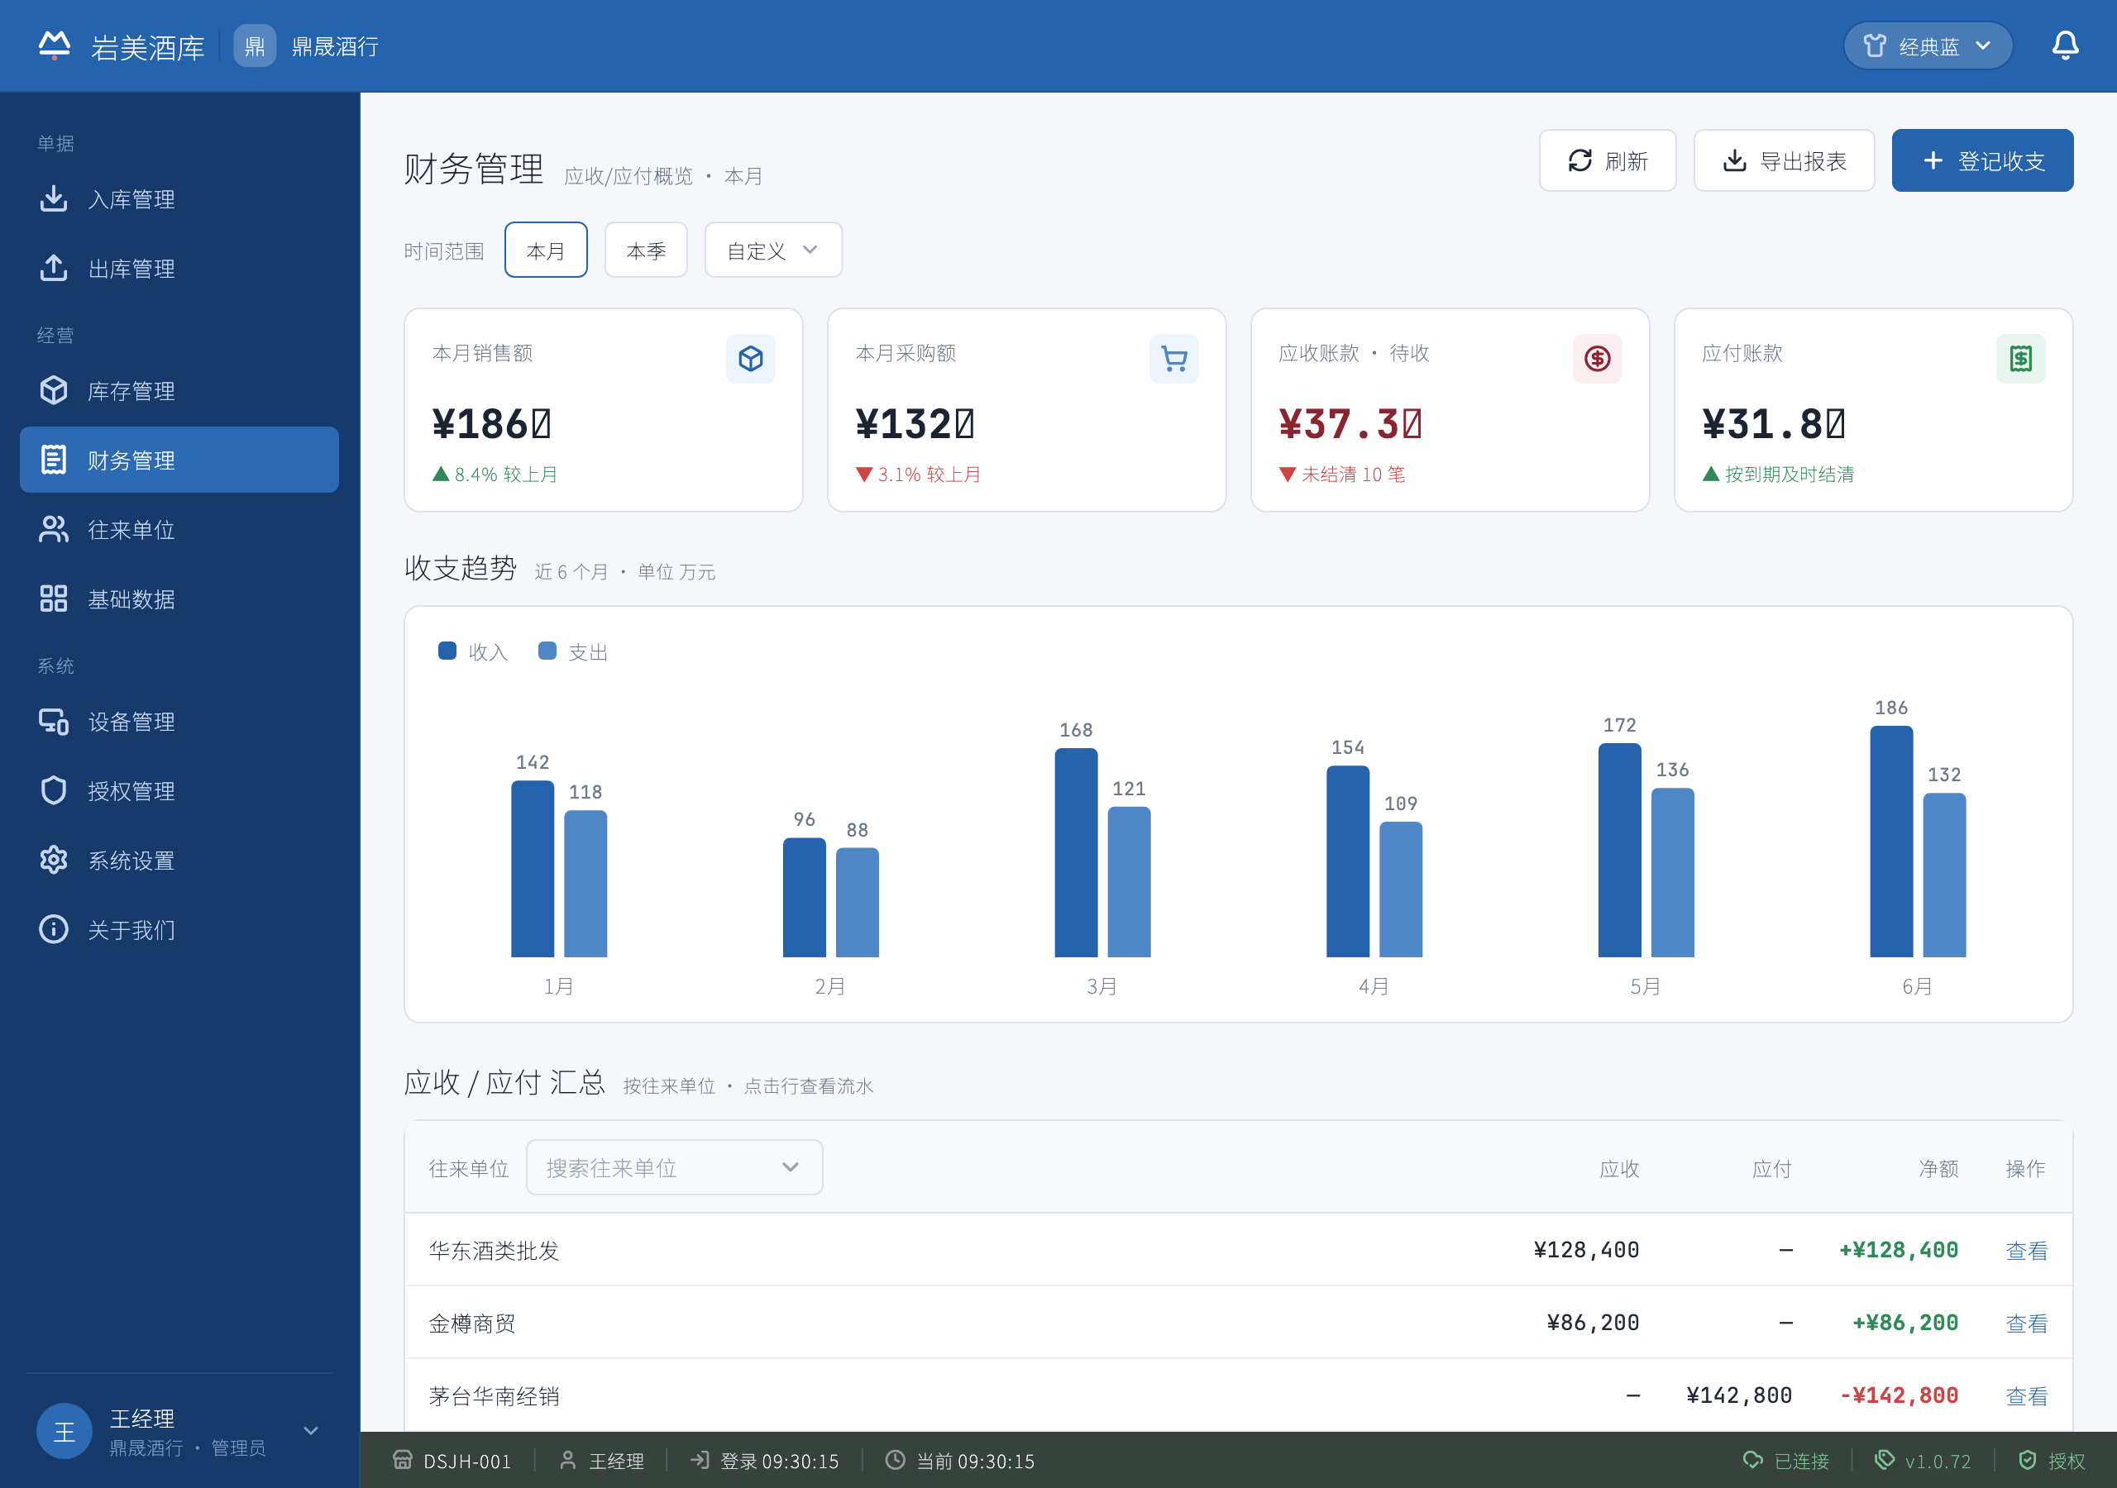Click the 净额 column header
The image size is (2117, 1488).
(x=1938, y=1168)
